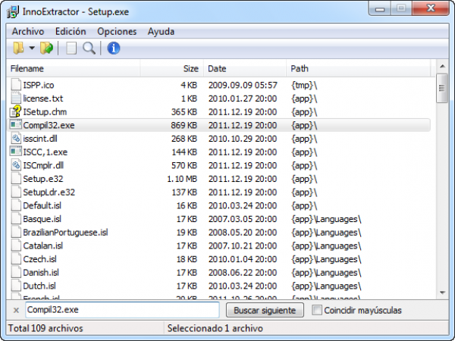The height and width of the screenshot is (341, 455).
Task: Click the magnifier search toolbar icon
Action: pos(89,48)
